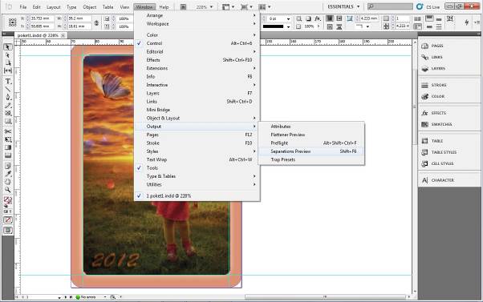Click the CS Live button

428,6
